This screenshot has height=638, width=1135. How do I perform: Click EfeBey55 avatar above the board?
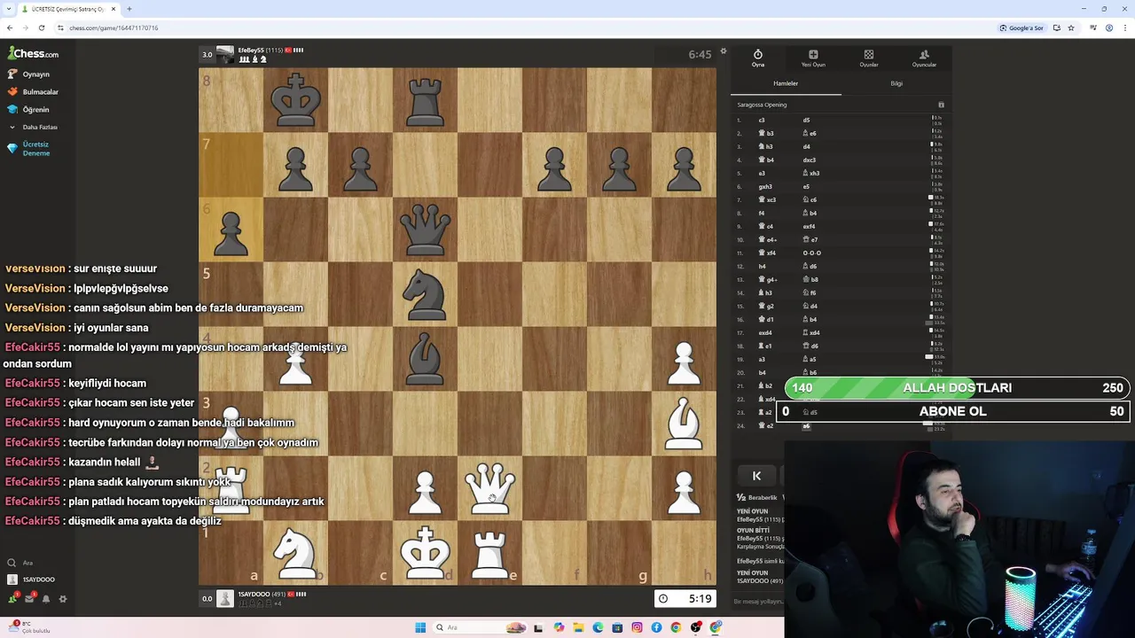225,55
